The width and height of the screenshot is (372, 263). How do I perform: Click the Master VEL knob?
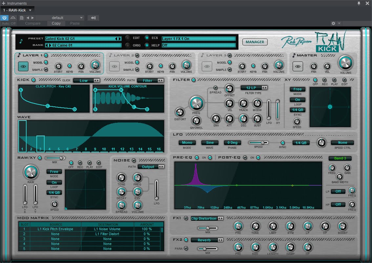click(327, 66)
